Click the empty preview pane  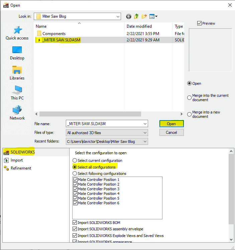tap(210, 50)
